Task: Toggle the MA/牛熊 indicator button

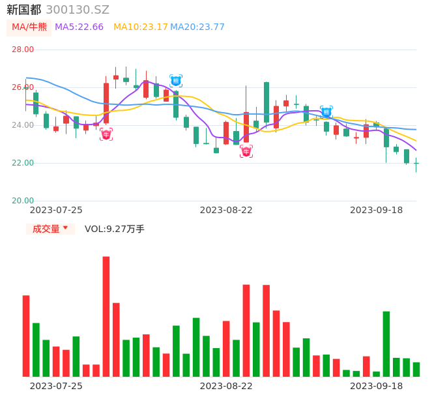Action: [x=29, y=27]
